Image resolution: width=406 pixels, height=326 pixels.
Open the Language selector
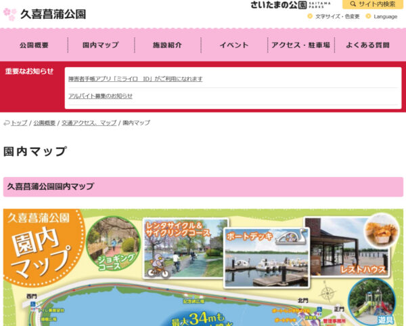385,16
